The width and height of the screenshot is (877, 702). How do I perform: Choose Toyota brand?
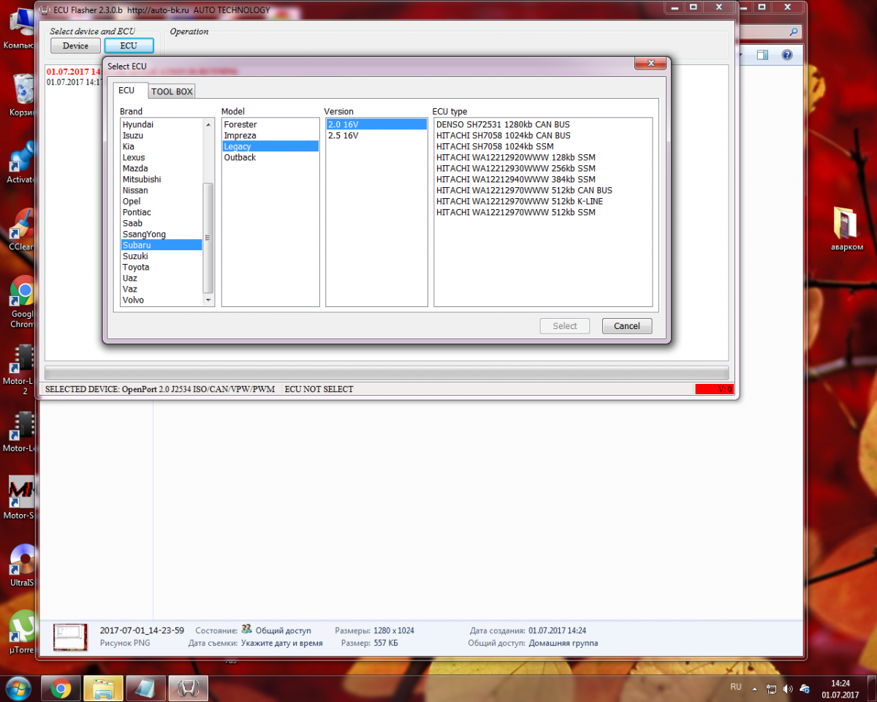point(161,267)
